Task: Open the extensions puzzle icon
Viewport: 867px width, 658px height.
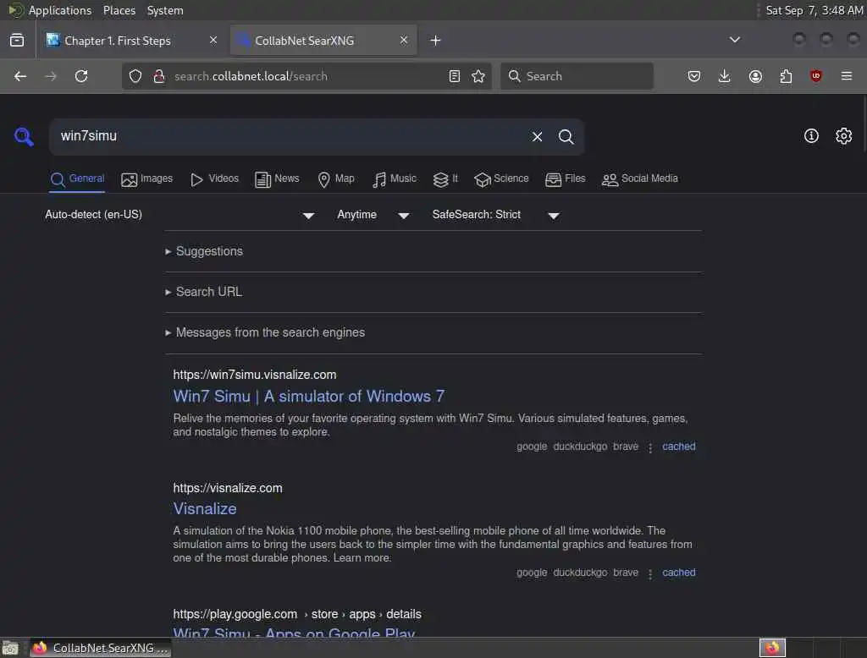Action: (786, 76)
